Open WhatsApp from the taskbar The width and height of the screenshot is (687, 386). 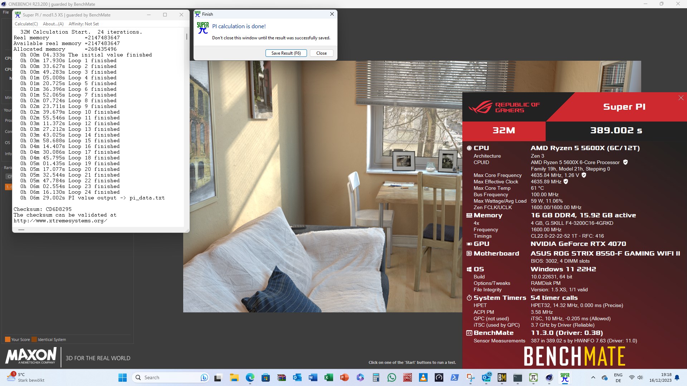[391, 377]
